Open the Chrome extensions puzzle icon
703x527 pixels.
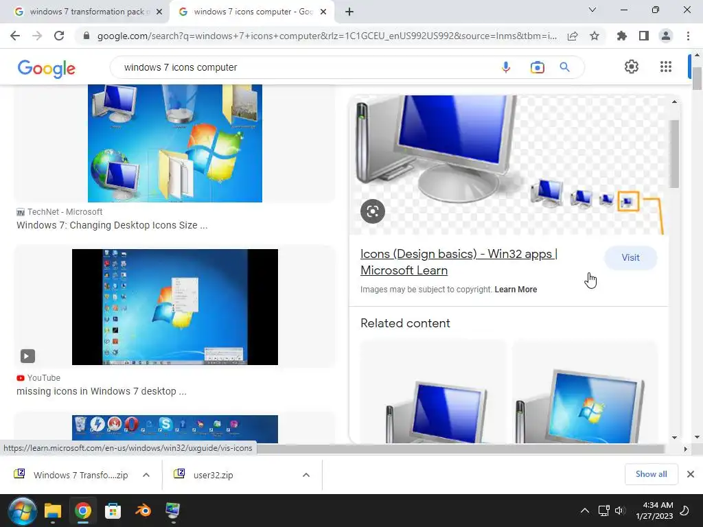click(x=622, y=36)
